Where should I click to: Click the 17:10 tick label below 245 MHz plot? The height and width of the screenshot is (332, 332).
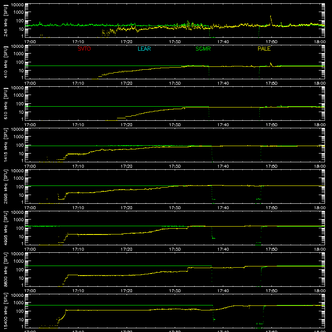(78, 42)
